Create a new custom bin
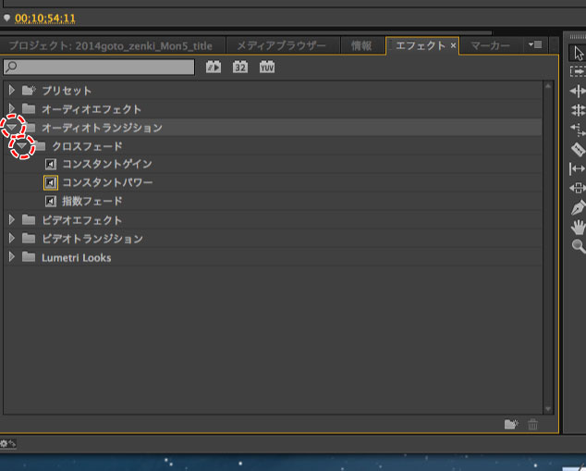This screenshot has height=471, width=586. point(511,424)
